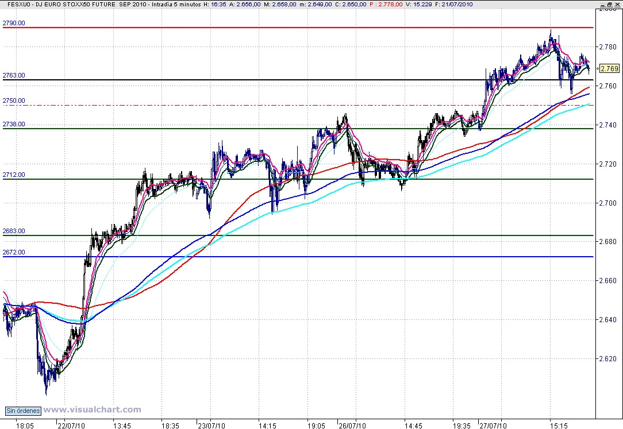
Task: Click the 2.620 price axis label
Action: (x=608, y=359)
